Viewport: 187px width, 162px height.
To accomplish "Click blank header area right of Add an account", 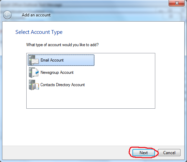I will coord(107,15).
